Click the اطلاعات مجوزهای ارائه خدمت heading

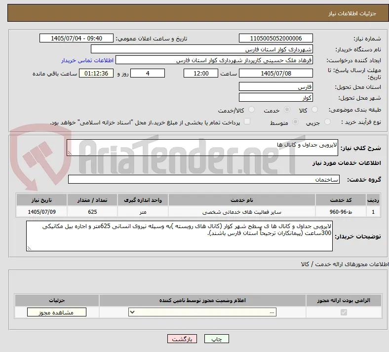click(x=345, y=264)
